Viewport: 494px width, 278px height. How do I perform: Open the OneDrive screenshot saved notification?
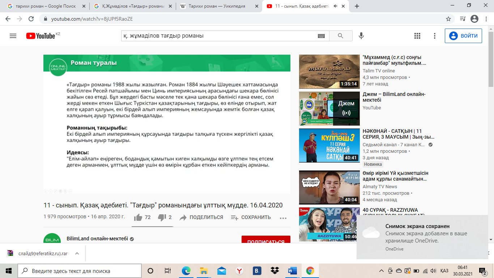(x=422, y=237)
